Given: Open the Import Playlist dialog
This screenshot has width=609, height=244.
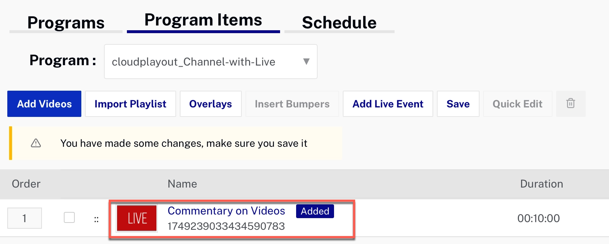Looking at the screenshot, I should [130, 104].
